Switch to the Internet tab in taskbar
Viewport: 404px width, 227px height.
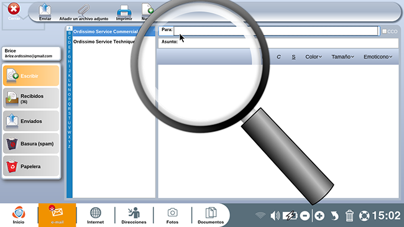[95, 215]
